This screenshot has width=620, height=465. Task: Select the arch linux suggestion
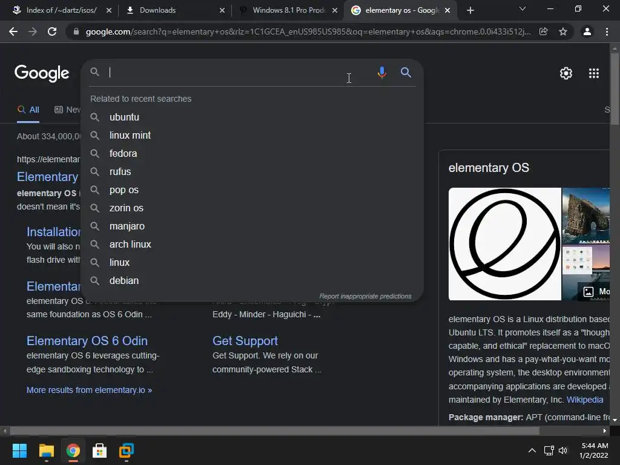click(x=252, y=245)
